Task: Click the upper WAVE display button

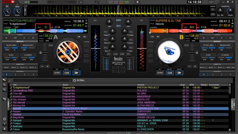Action: click(x=213, y=10)
